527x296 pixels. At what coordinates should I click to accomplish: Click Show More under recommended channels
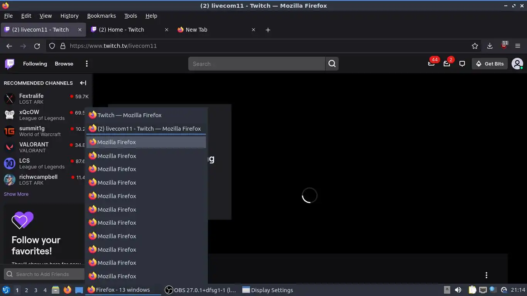click(x=16, y=194)
